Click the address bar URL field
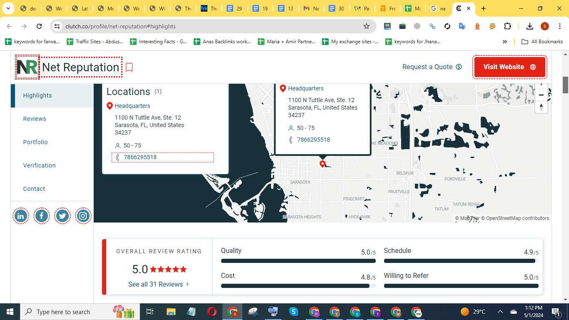Screen dimensions: 569x320 tap(212, 26)
